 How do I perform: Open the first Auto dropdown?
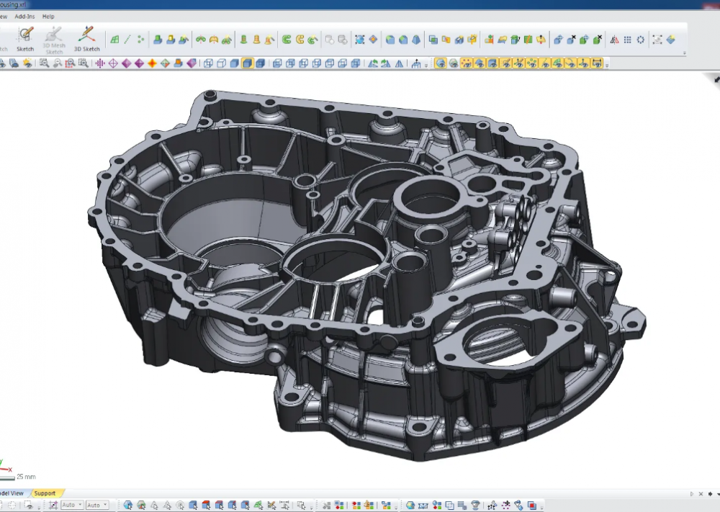[72, 506]
